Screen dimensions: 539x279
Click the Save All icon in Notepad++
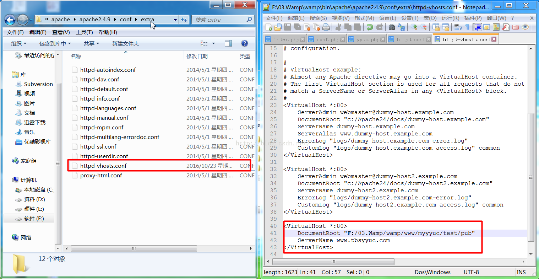[x=297, y=27]
